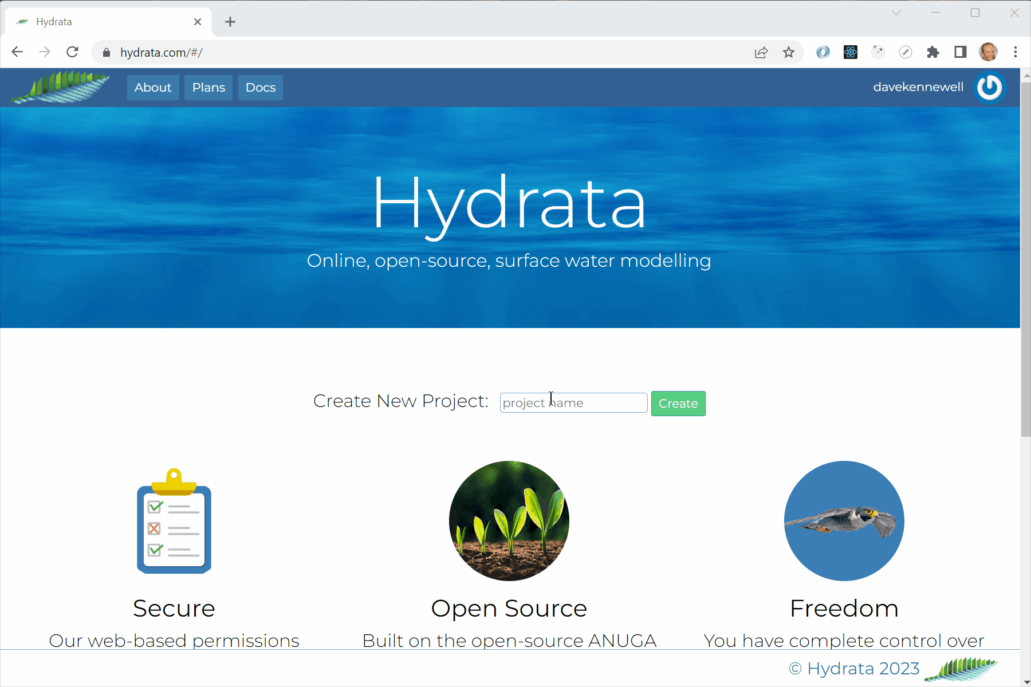Click the Hydrata logo in the navbar
Screen dimensions: 1031x687
tap(60, 88)
